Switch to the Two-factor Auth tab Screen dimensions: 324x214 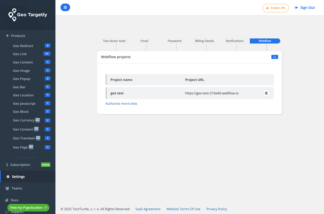(x=114, y=41)
